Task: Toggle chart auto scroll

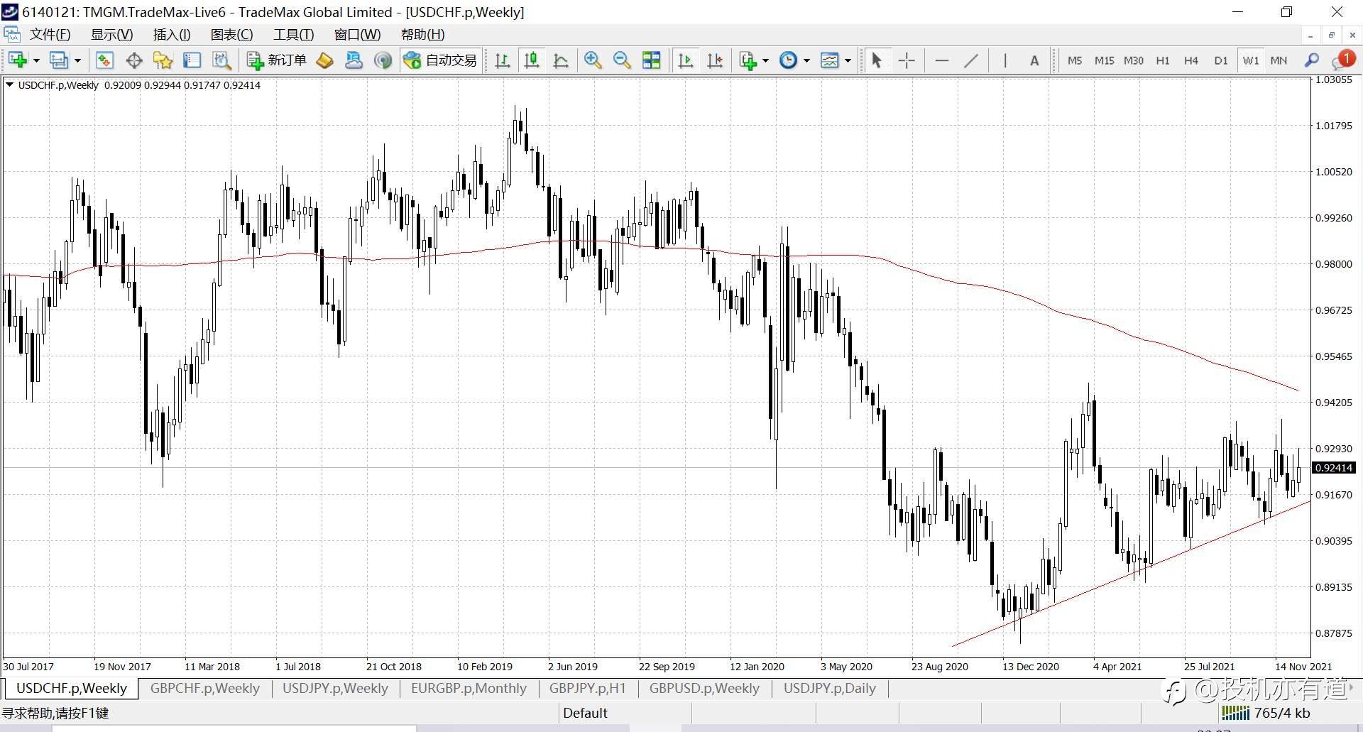Action: pos(686,60)
